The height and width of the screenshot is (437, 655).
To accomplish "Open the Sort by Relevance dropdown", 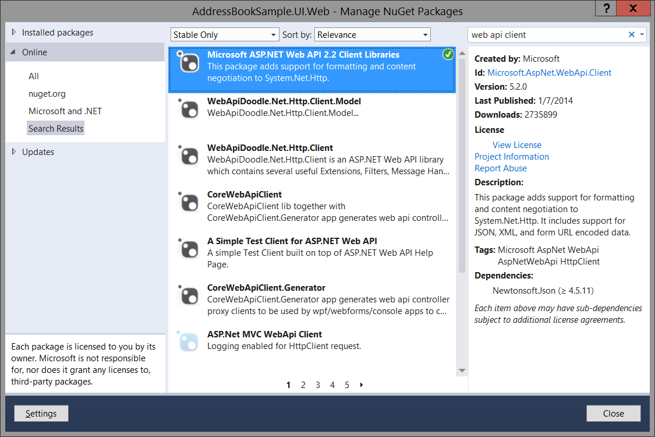I will (372, 35).
